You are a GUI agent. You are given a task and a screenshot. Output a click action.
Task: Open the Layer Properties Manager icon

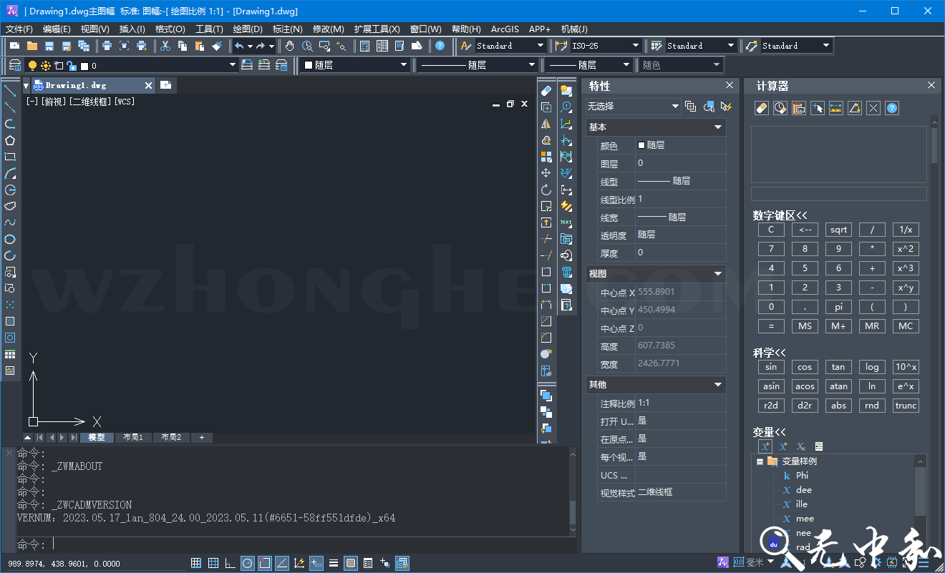coord(14,66)
